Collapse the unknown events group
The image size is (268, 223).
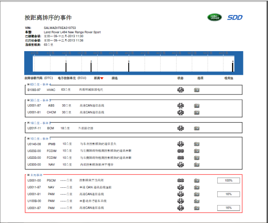tap(29, 175)
